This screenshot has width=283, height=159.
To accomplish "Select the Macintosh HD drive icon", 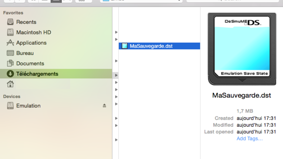I will [x=10, y=32].
